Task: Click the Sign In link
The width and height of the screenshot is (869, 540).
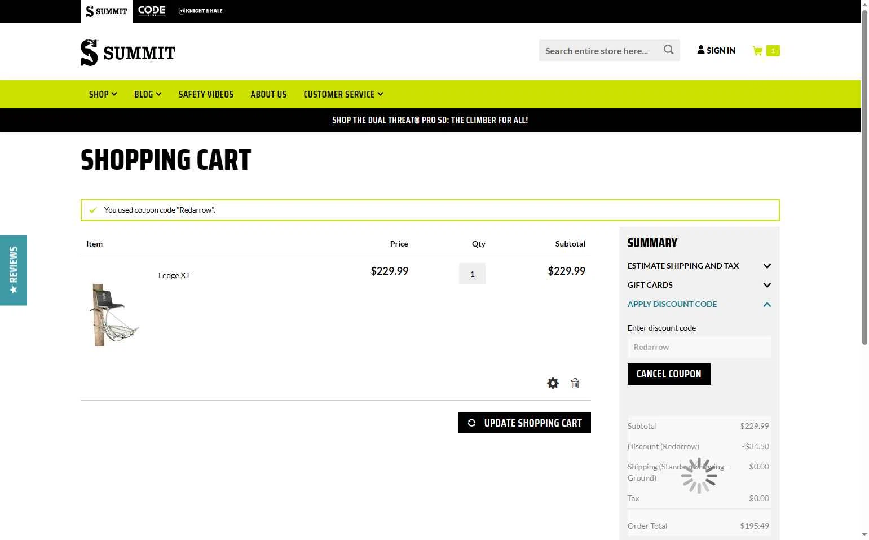Action: [716, 50]
